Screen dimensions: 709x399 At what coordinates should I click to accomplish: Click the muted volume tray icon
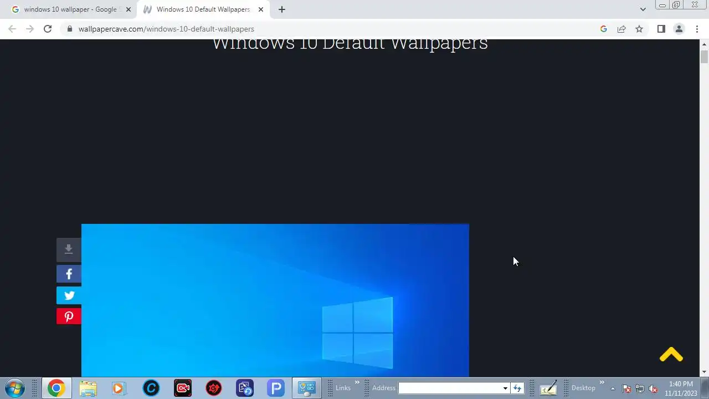click(653, 388)
